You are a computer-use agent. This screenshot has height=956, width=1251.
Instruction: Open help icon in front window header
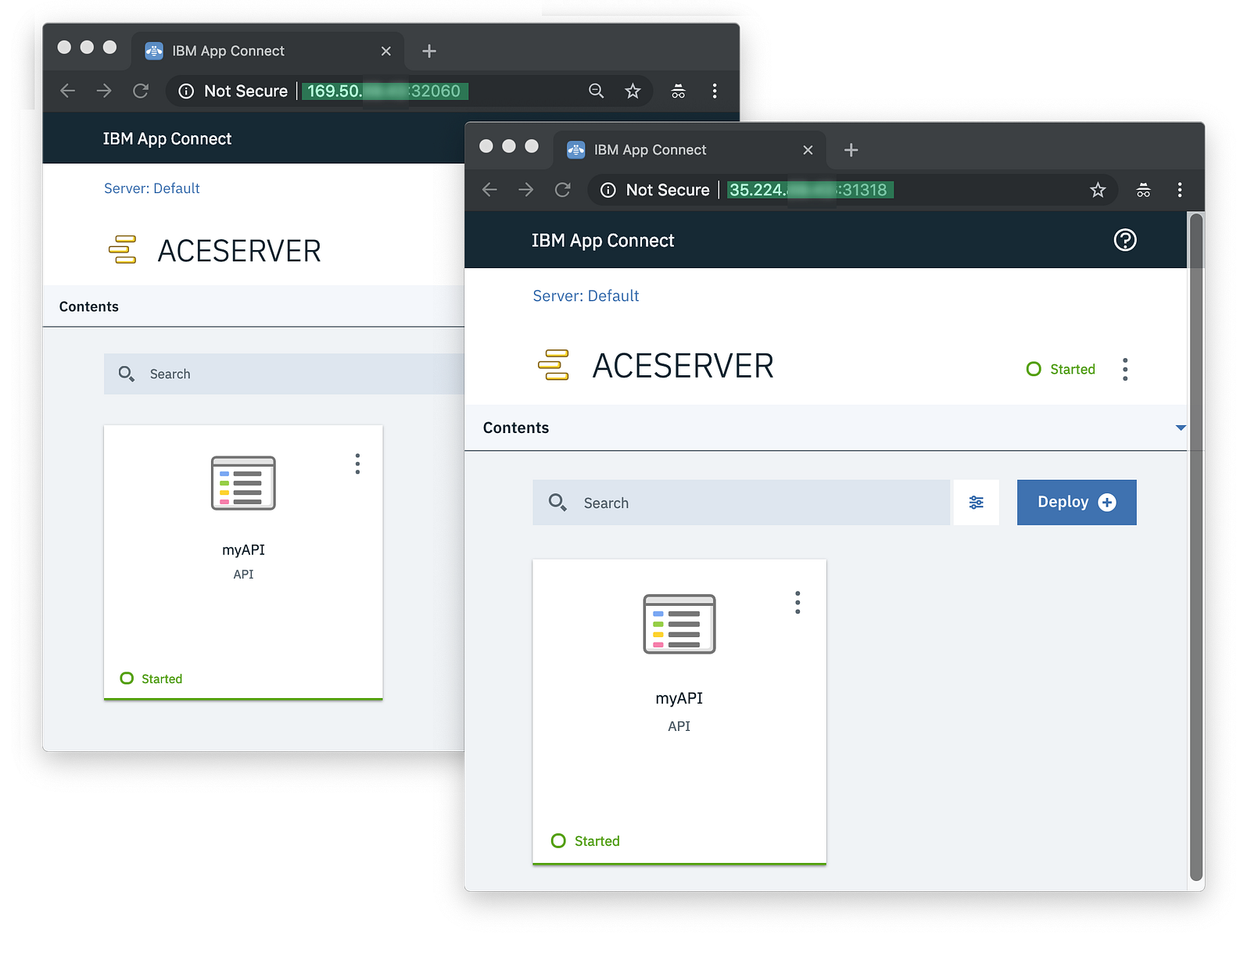click(x=1125, y=240)
